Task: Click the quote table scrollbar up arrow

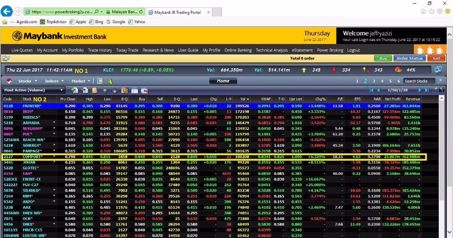Action: 441,98
